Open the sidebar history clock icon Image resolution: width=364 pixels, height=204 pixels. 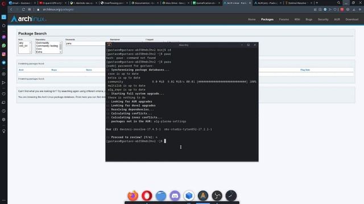click(4, 111)
